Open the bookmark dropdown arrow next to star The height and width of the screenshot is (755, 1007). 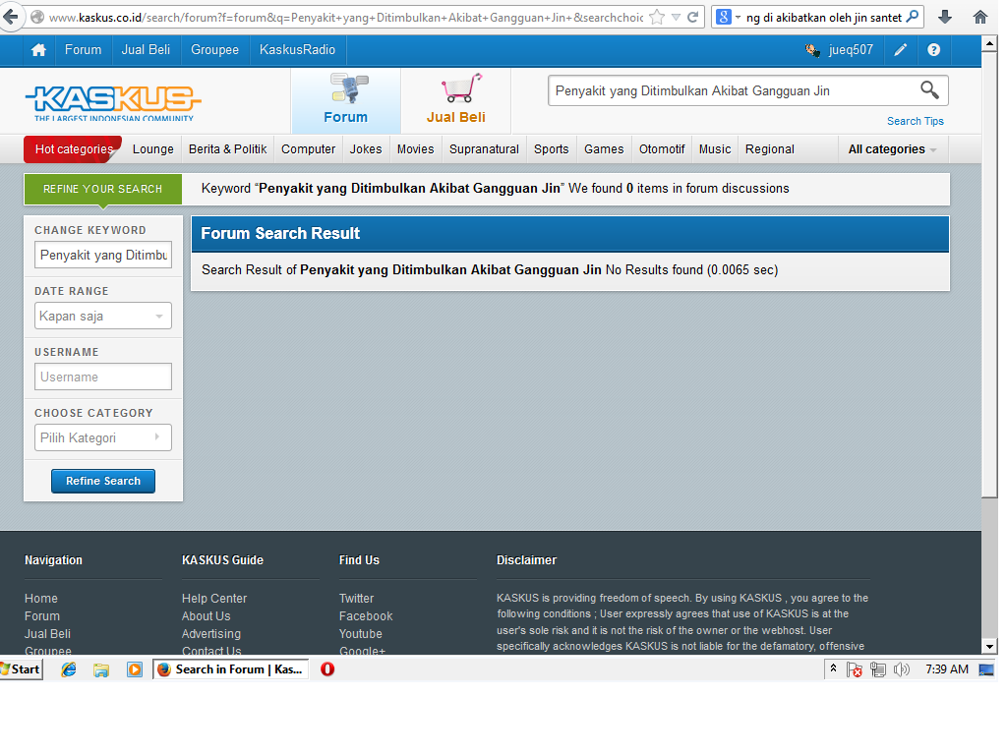(x=676, y=18)
